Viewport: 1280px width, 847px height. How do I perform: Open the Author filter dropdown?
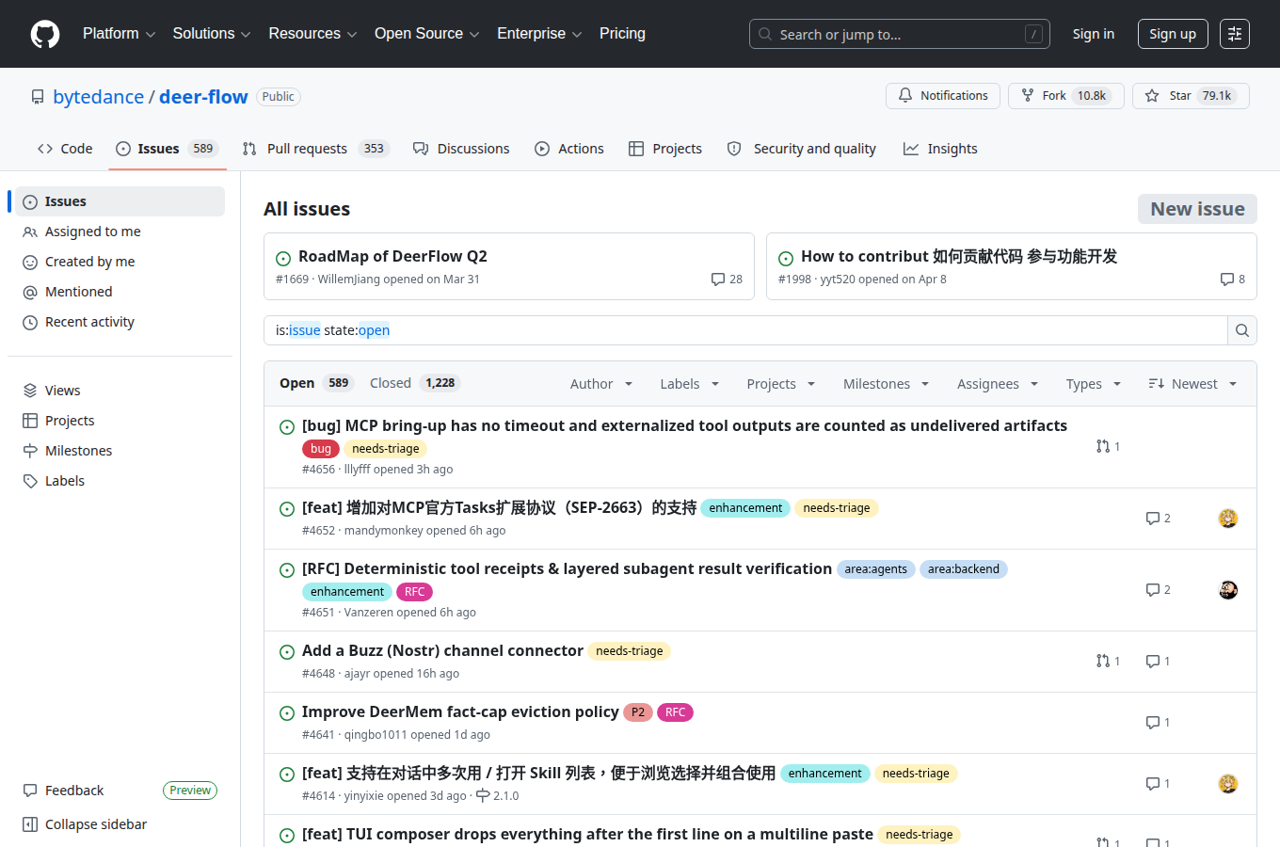[x=601, y=384]
